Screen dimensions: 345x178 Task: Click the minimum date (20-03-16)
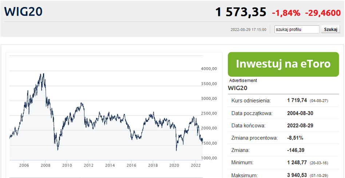pyautogui.click(x=319, y=163)
